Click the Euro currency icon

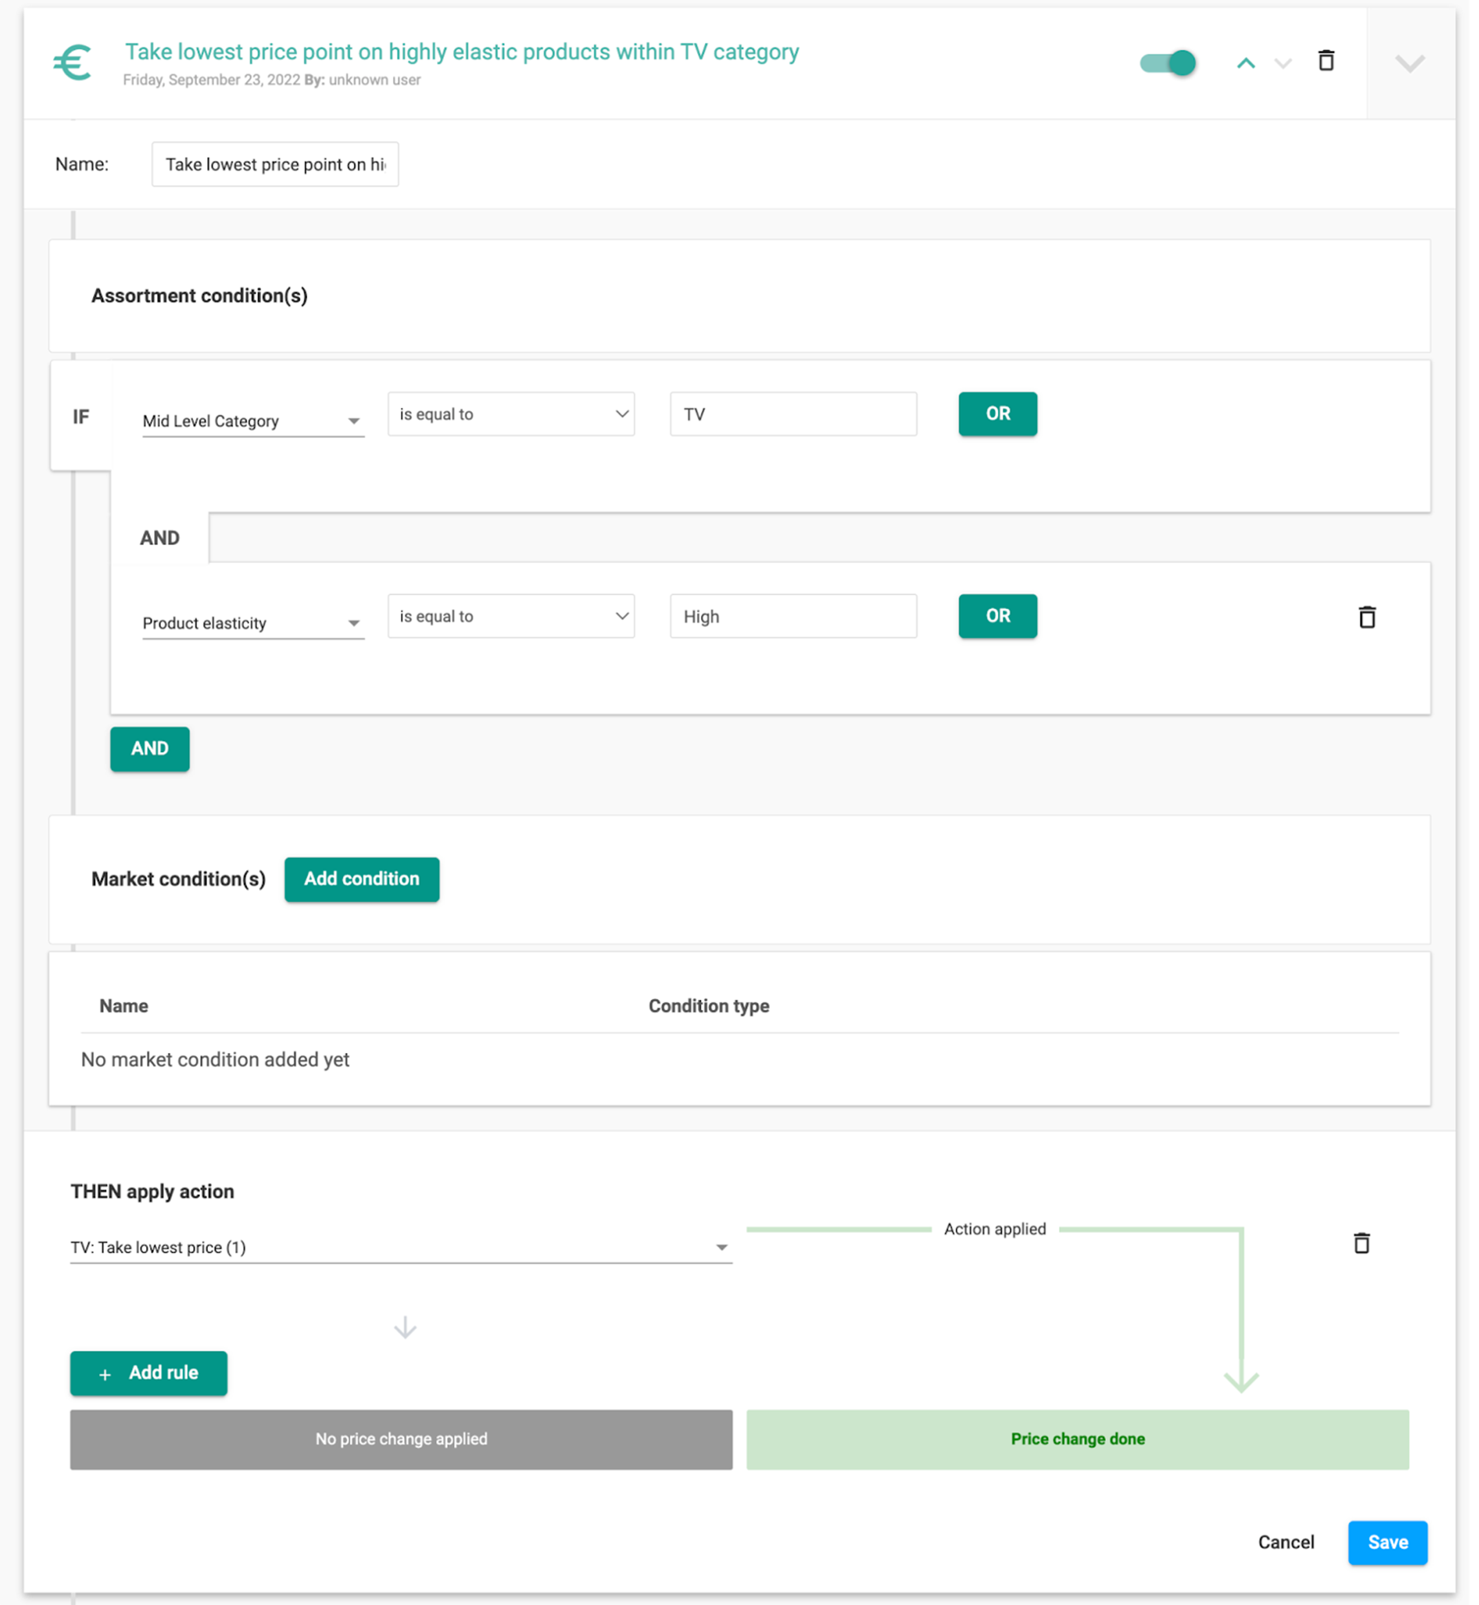72,62
